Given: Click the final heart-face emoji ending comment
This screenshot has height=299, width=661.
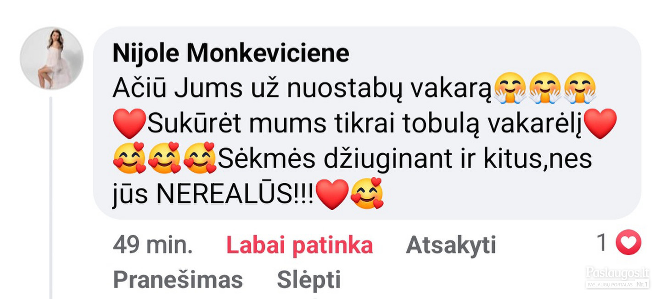Looking at the screenshot, I should [x=367, y=193].
